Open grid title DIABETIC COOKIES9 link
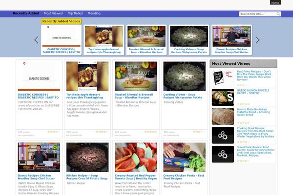 38,96
